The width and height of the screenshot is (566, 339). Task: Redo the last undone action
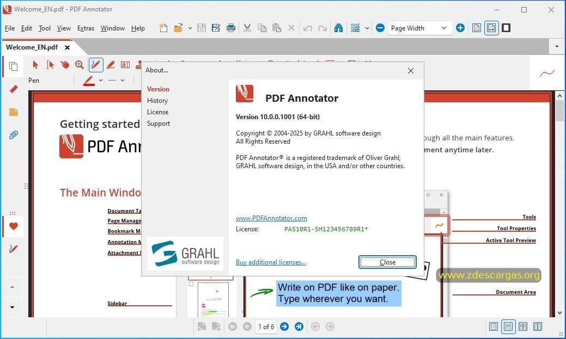point(322,28)
